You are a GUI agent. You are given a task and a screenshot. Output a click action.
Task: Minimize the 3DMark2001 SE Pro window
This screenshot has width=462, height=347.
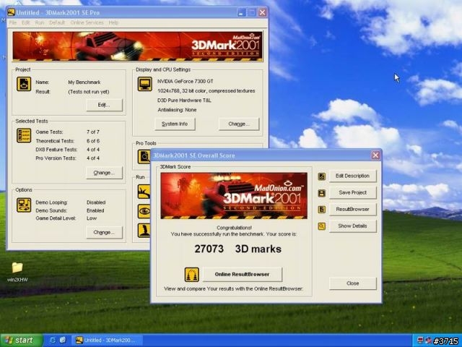click(241, 12)
